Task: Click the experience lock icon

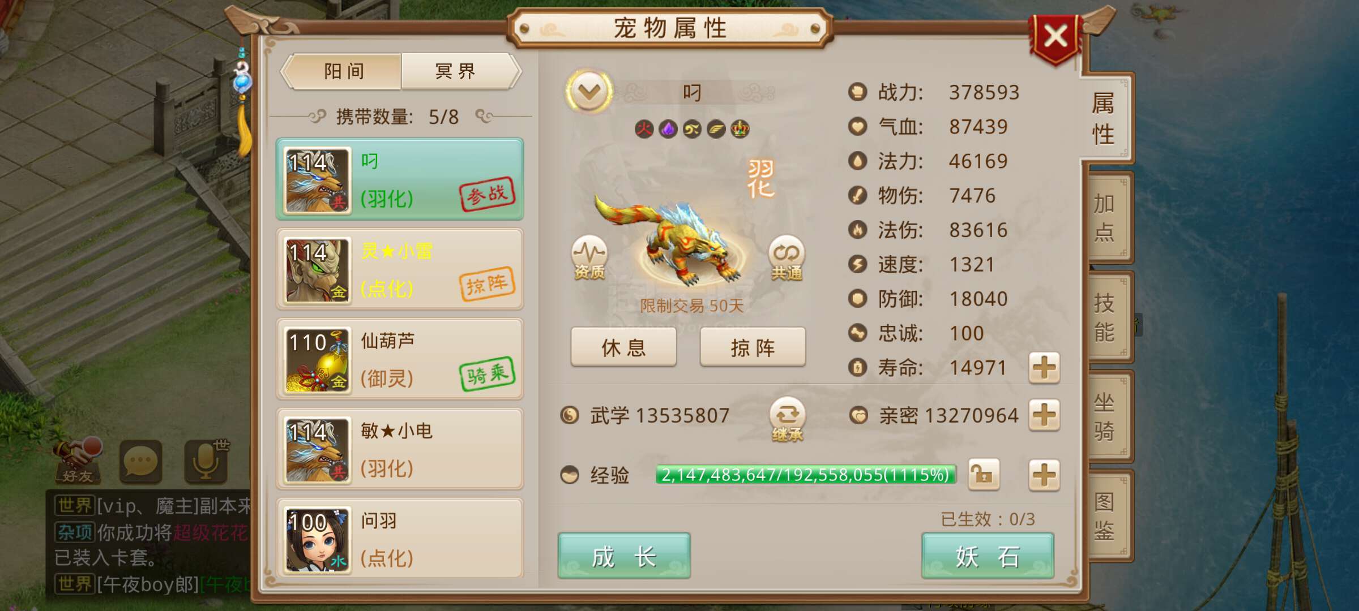Action: [x=984, y=475]
